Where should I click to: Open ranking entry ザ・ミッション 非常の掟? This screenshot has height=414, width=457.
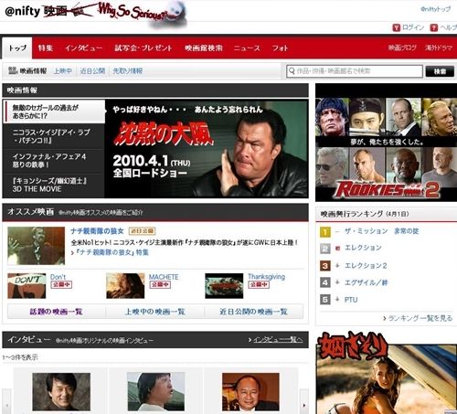tap(381, 231)
